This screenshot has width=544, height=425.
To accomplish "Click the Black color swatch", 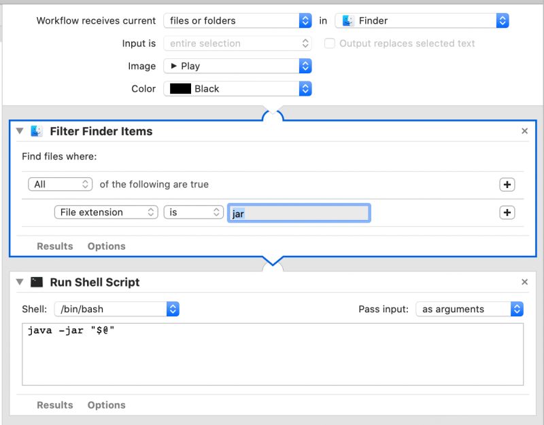I will tap(180, 88).
